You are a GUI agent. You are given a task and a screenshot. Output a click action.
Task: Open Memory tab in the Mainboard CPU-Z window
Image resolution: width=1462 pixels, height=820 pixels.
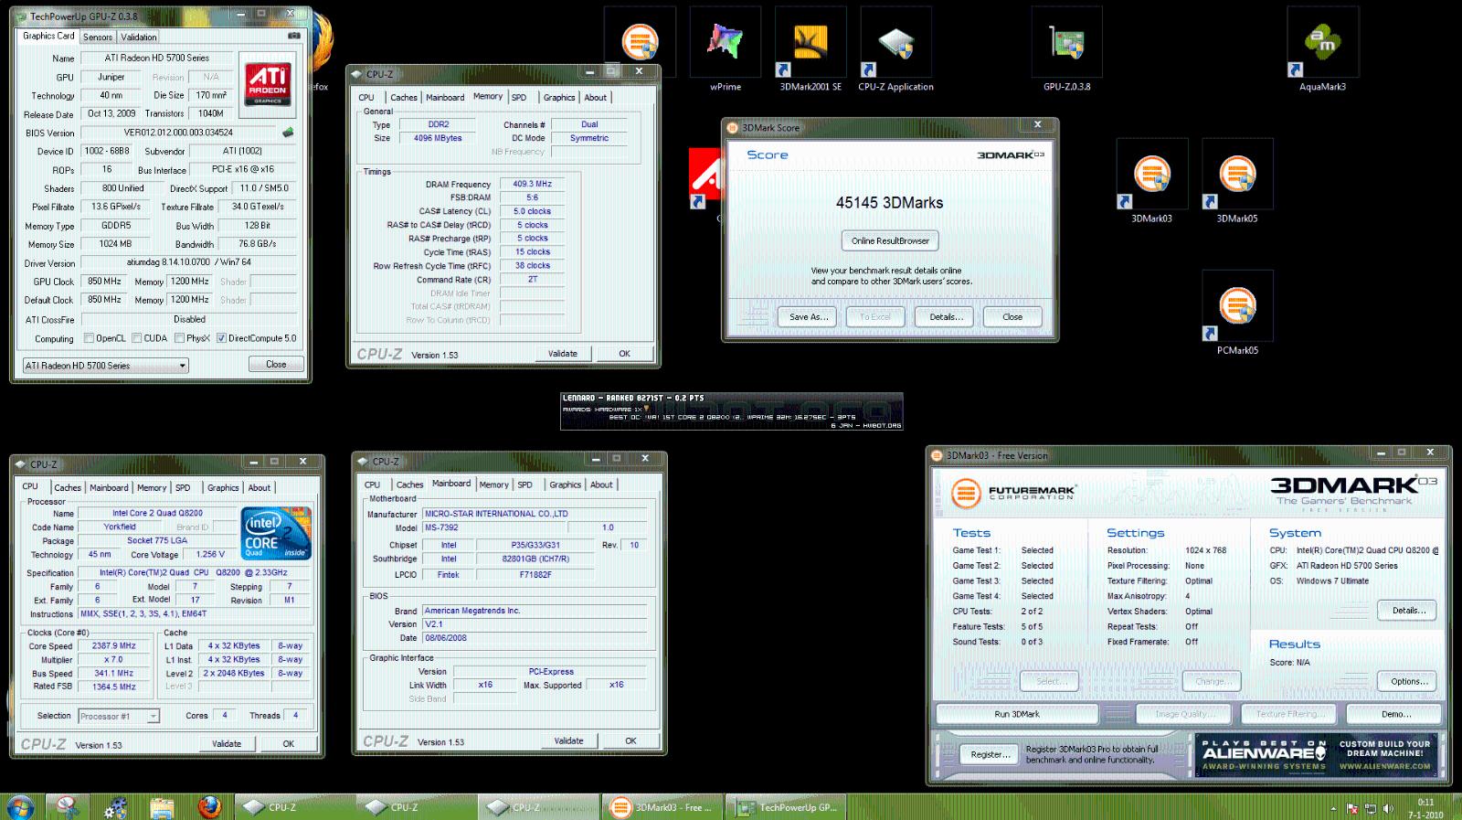493,485
